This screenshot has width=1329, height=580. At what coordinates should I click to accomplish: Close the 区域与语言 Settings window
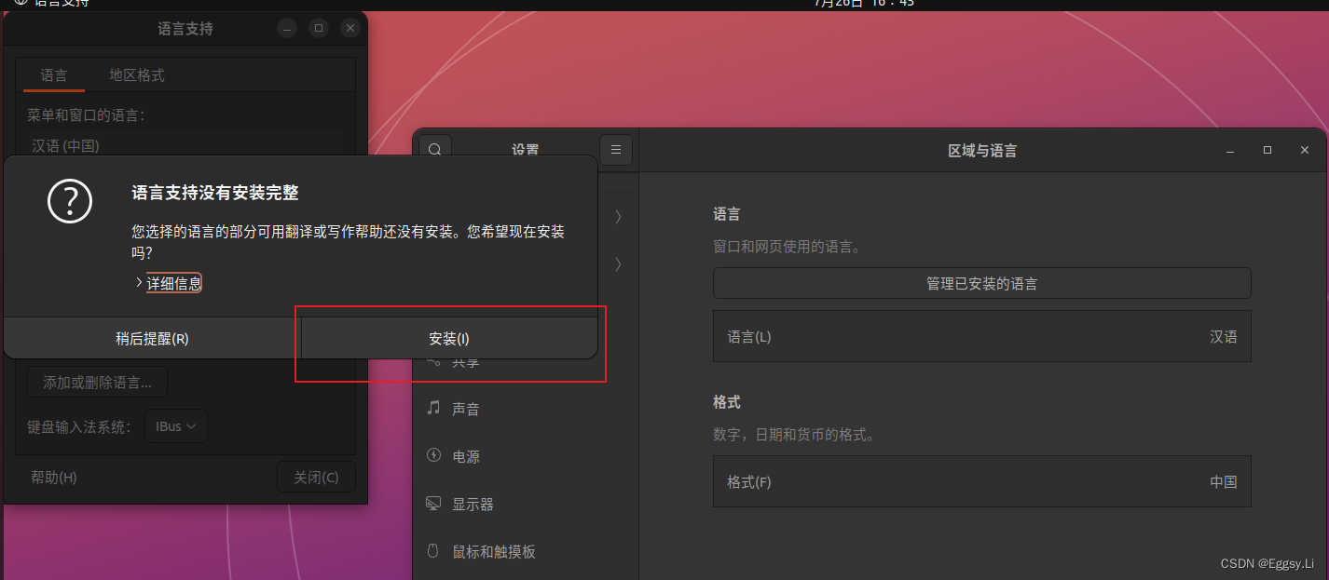[x=1305, y=150]
